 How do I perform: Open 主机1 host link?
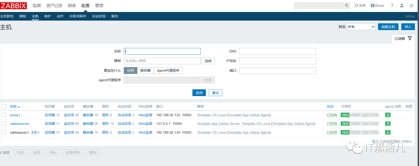[35, 132]
